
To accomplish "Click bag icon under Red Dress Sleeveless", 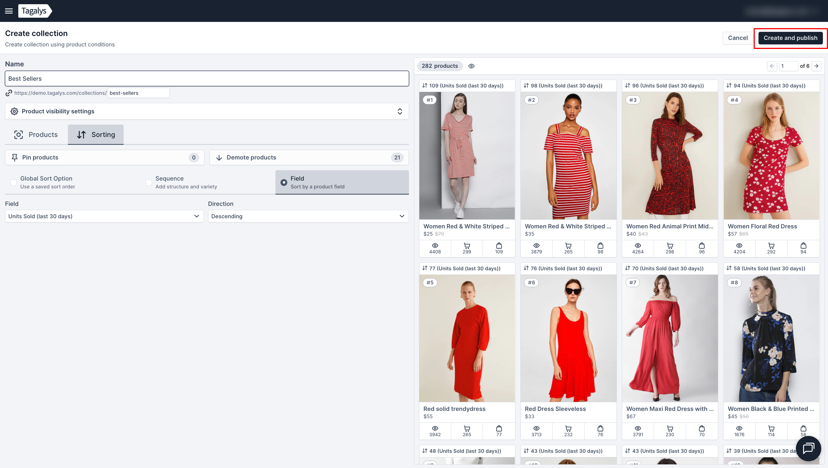I will pos(600,428).
